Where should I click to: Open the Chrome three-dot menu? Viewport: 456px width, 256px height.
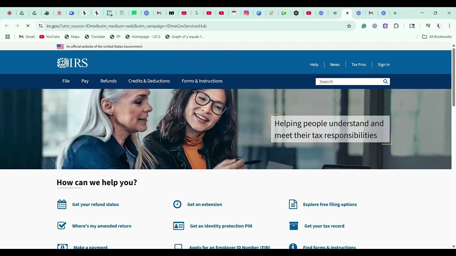coord(450,26)
